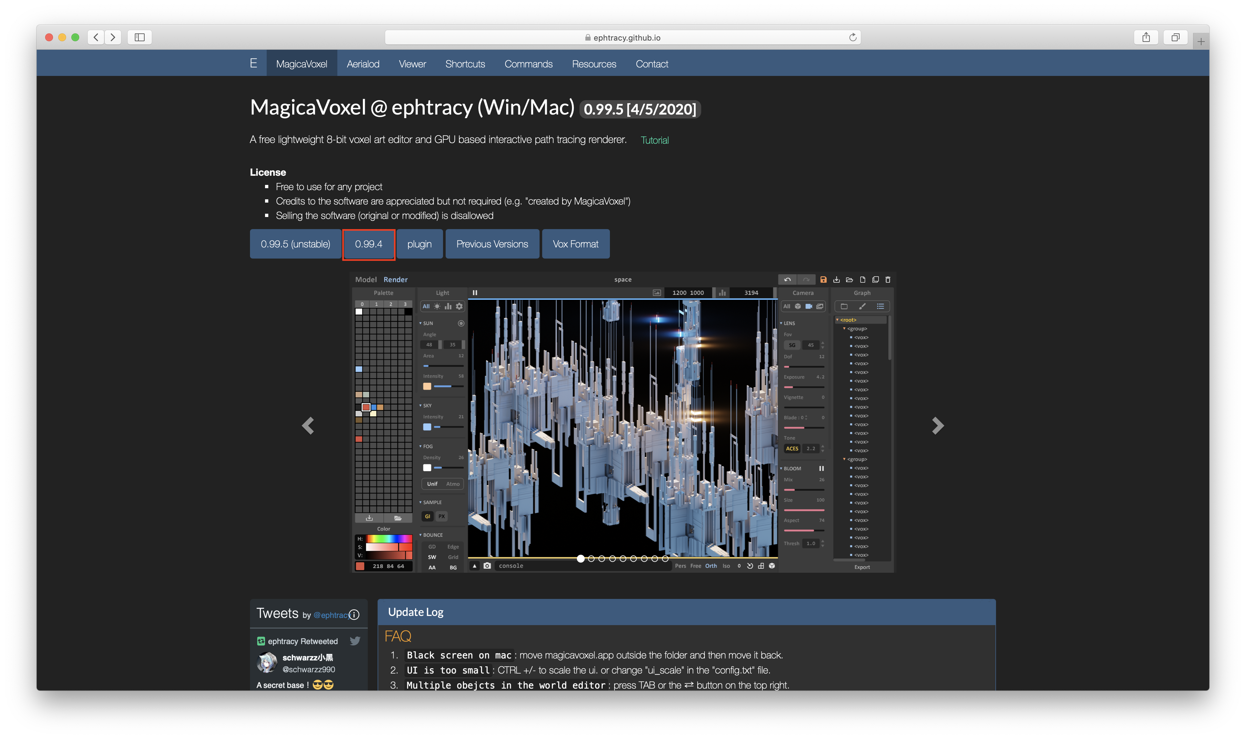Viewport: 1246px width, 739px height.
Task: Click the snapshot camera icon beside console
Action: click(487, 566)
